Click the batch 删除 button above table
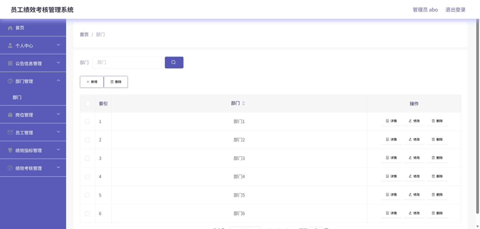480x229 pixels. 116,82
